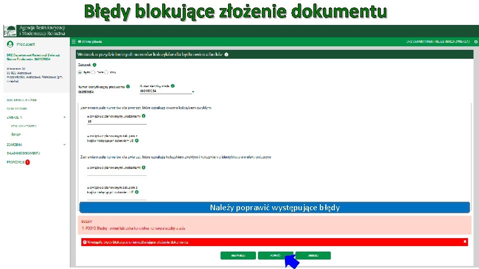Open Świnie submenu item

16,134
